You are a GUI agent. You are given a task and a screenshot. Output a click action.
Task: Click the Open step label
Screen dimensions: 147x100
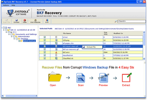[x=53, y=85]
